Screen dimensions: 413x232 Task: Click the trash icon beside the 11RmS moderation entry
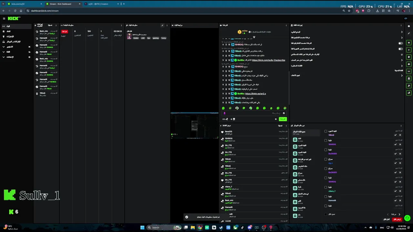coord(37,93)
